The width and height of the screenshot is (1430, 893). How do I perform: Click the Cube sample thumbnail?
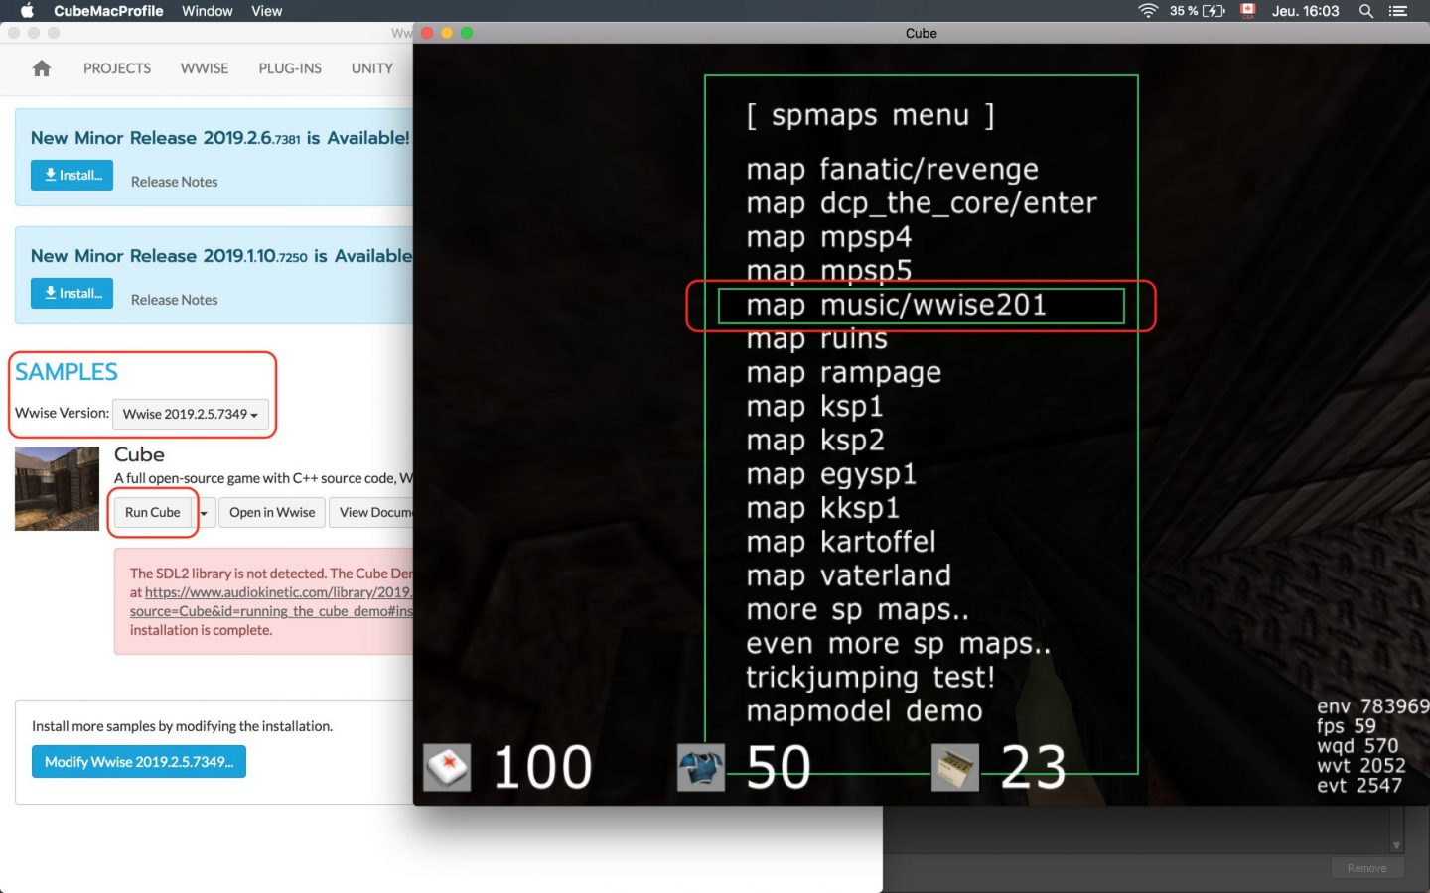57,488
